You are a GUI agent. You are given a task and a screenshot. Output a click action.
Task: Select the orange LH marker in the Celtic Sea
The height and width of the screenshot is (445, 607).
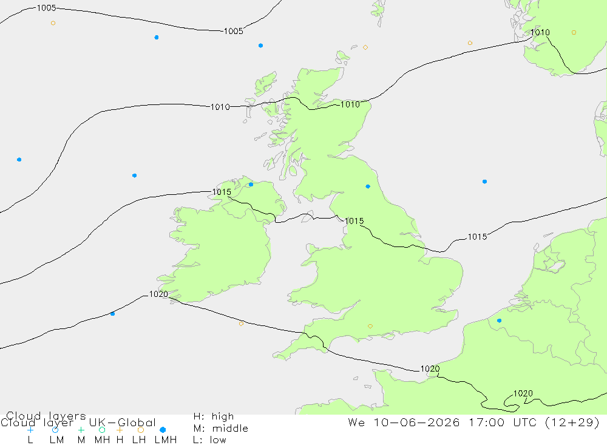pyautogui.click(x=241, y=324)
